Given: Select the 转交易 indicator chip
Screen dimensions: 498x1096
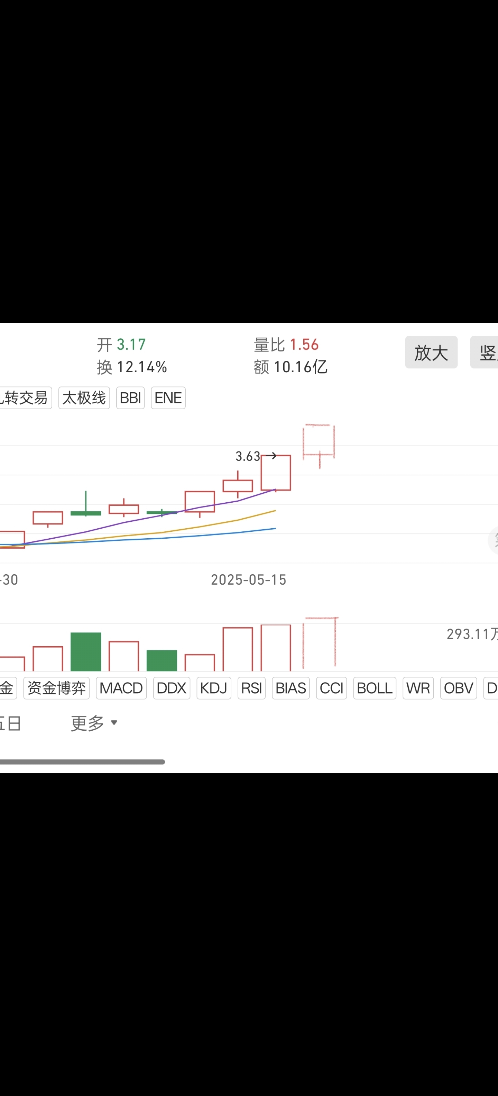Looking at the screenshot, I should (26, 398).
